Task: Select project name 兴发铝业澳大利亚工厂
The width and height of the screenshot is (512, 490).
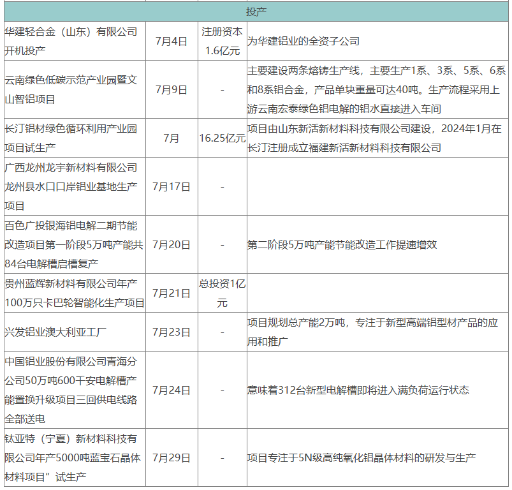Action: (55, 332)
